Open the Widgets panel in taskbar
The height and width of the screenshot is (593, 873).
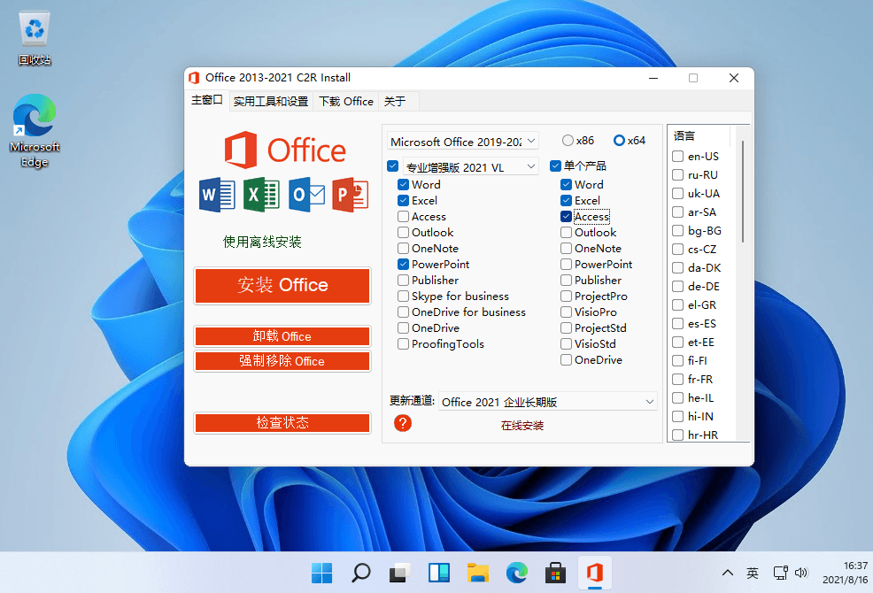pyautogui.click(x=439, y=573)
